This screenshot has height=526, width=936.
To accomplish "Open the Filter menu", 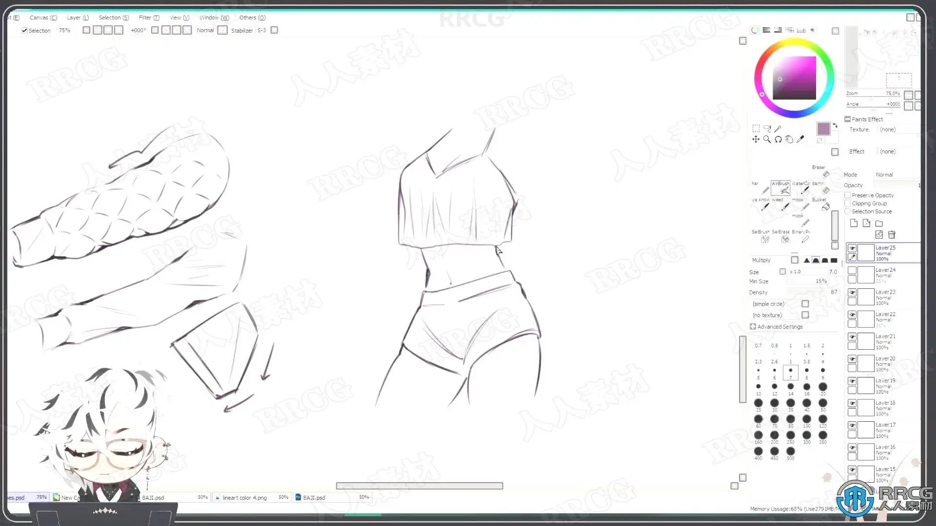I will tap(148, 18).
